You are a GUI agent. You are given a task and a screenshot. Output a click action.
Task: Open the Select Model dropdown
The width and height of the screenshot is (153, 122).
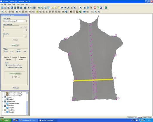25,21
